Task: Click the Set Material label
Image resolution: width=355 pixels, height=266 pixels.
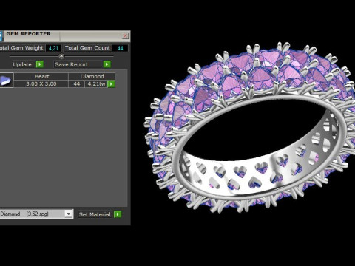Action: coord(95,214)
